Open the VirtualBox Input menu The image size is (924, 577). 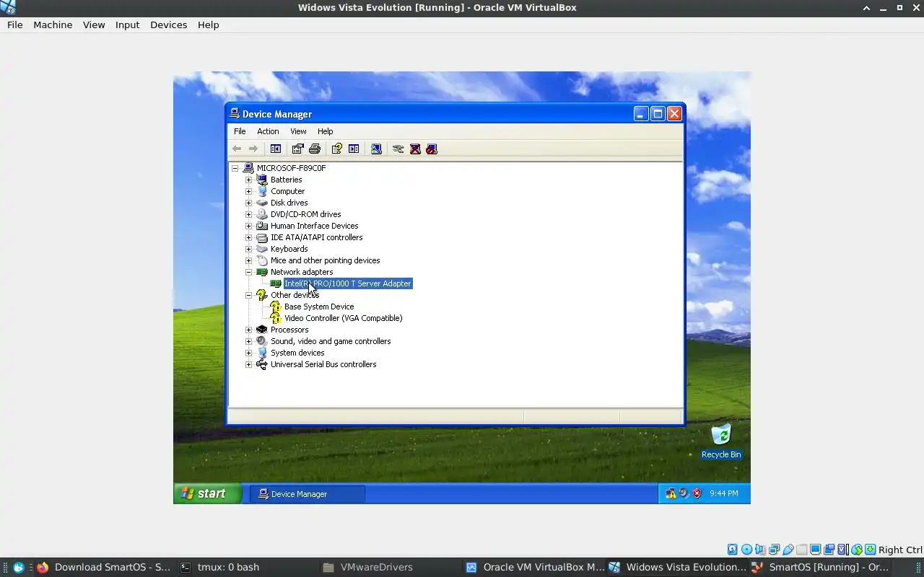[x=127, y=25]
